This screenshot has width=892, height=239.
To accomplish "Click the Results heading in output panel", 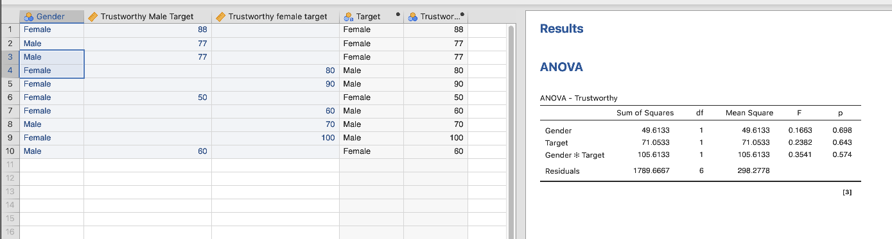I will point(561,29).
